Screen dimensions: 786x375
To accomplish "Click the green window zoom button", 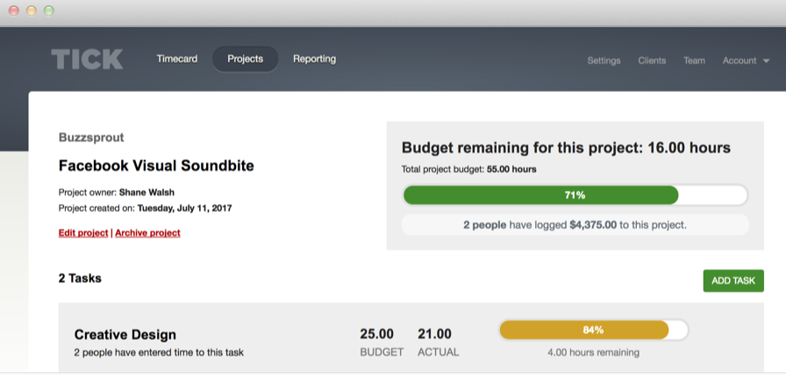I will coord(48,11).
